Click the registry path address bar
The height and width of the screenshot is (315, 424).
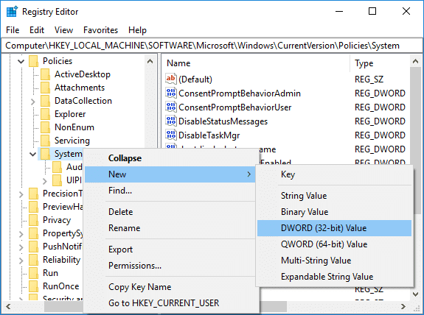pos(212,46)
